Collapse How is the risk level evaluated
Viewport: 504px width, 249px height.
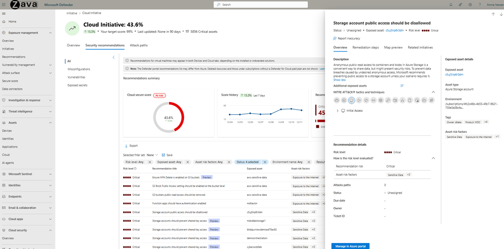pos(433,158)
